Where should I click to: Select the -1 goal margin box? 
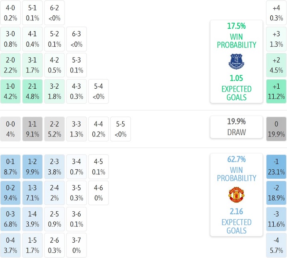point(276,166)
